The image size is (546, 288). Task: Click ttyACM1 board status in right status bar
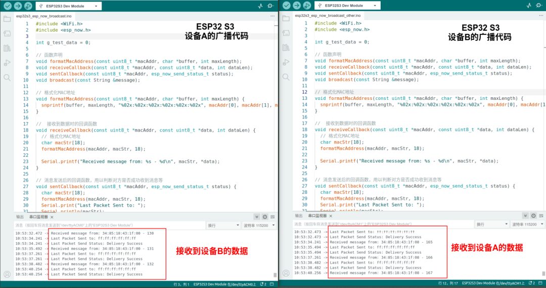tap(493, 283)
